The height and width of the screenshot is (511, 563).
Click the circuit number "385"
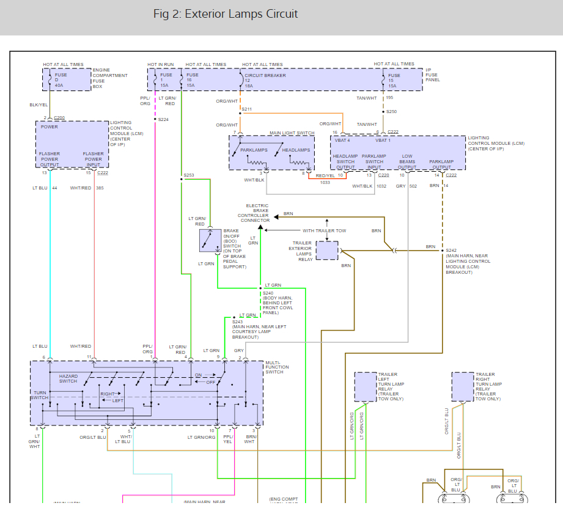point(100,188)
